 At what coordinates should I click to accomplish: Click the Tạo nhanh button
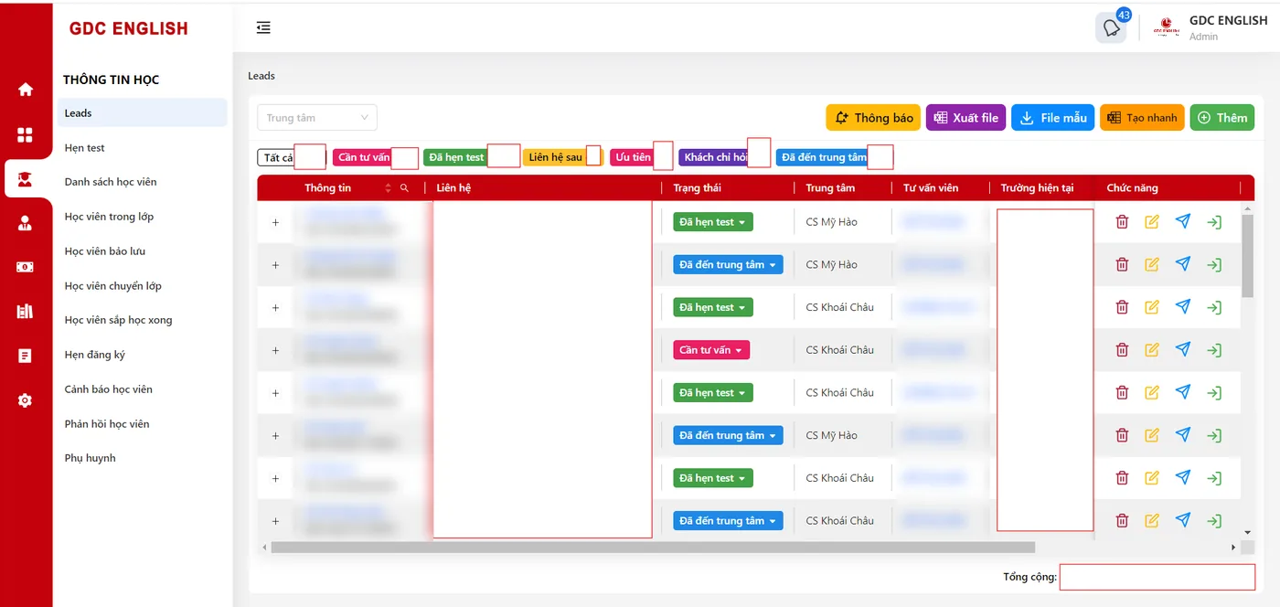[1142, 118]
